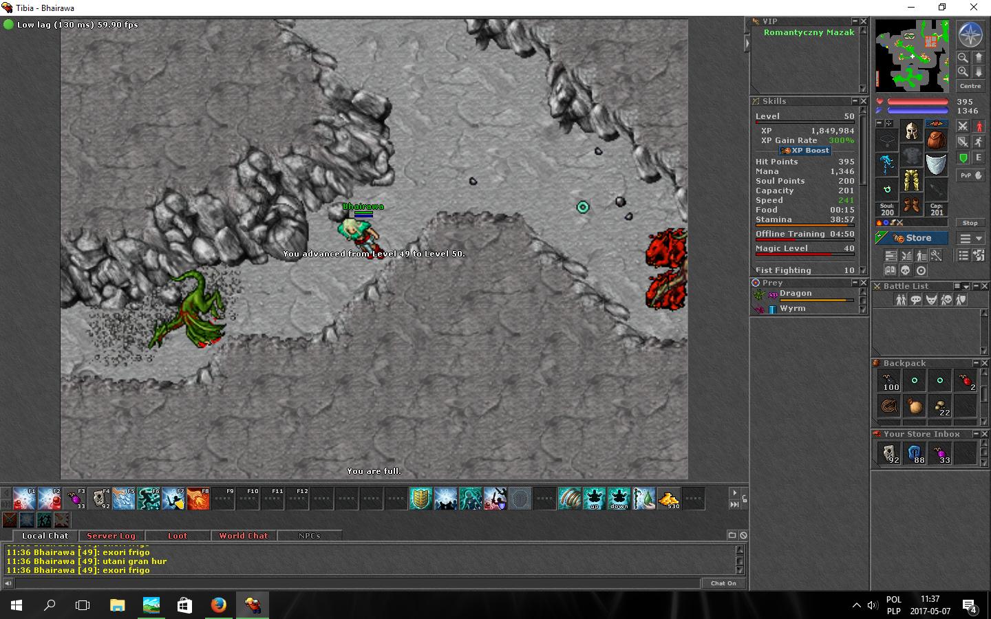Click the chat message input field
The image size is (991, 619).
pyautogui.click(x=357, y=583)
